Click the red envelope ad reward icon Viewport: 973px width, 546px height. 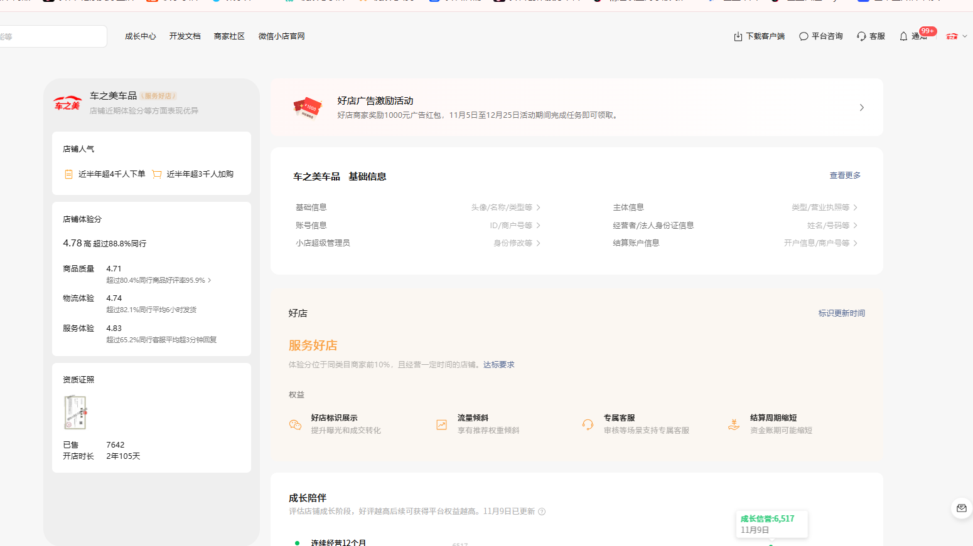pos(308,107)
